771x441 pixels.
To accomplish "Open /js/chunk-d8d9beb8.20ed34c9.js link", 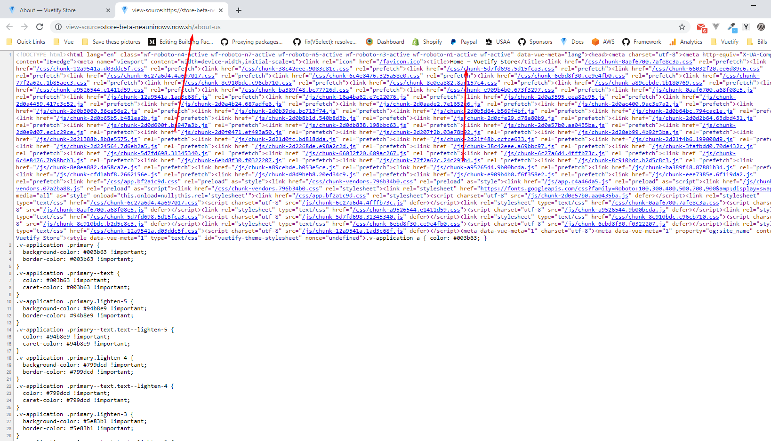I will point(305,174).
